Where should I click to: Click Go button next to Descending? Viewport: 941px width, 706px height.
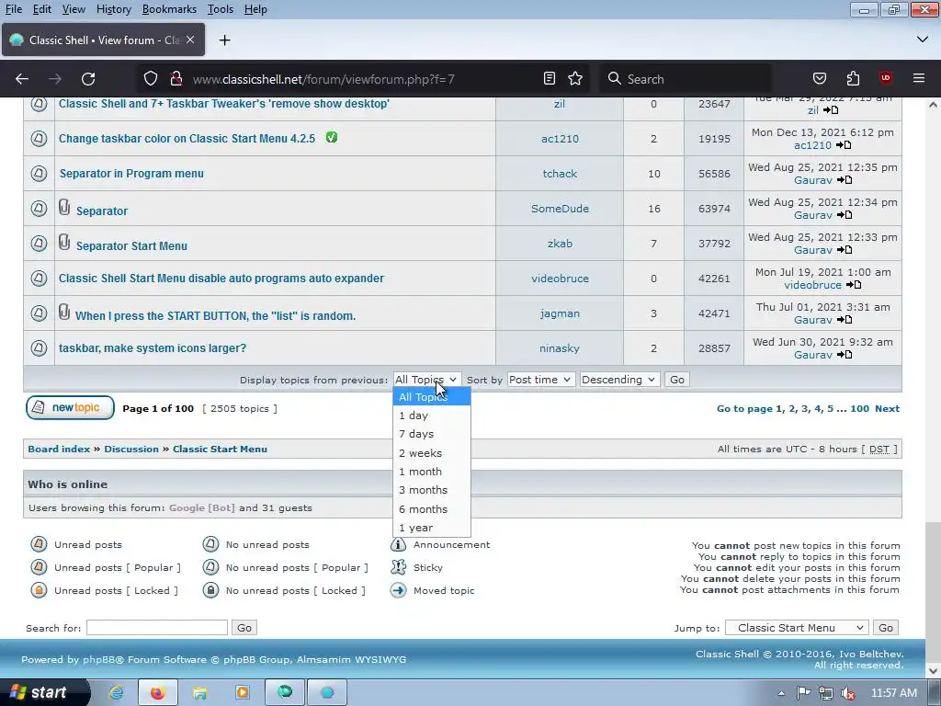677,380
